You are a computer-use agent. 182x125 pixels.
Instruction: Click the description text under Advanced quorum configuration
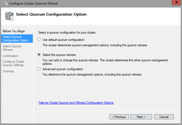(x=92, y=74)
